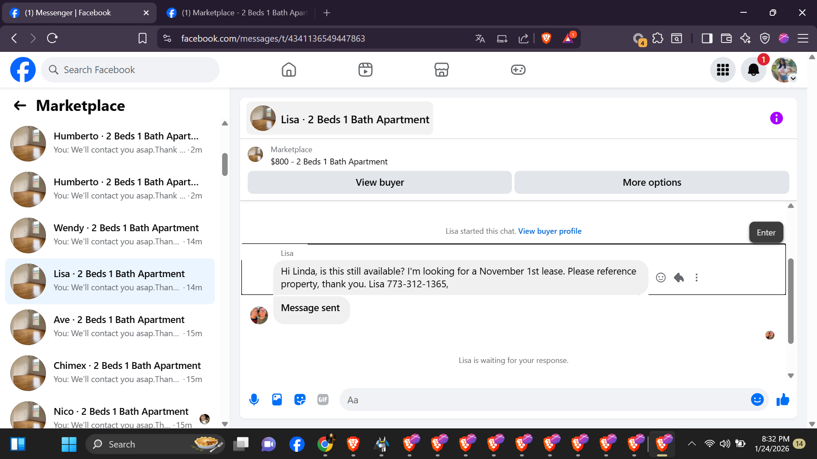
Task: Open the sticker picker icon
Action: 300,399
